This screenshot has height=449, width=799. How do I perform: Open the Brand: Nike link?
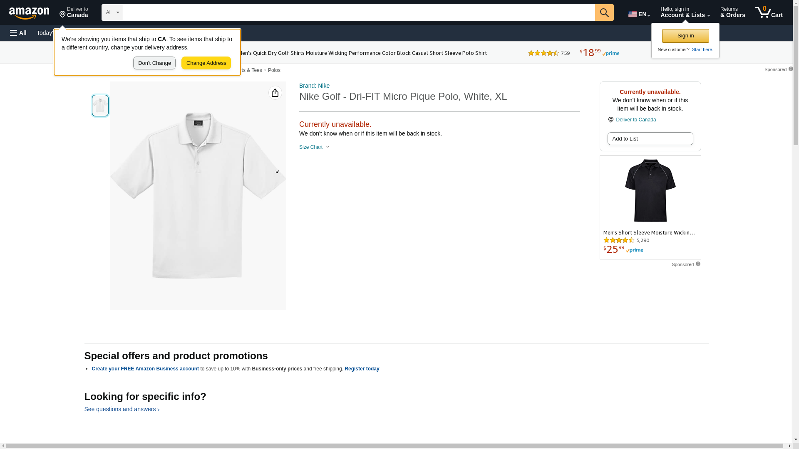pyautogui.click(x=314, y=86)
